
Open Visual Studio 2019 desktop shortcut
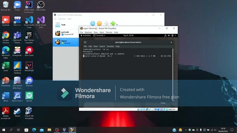[x=41, y=22]
